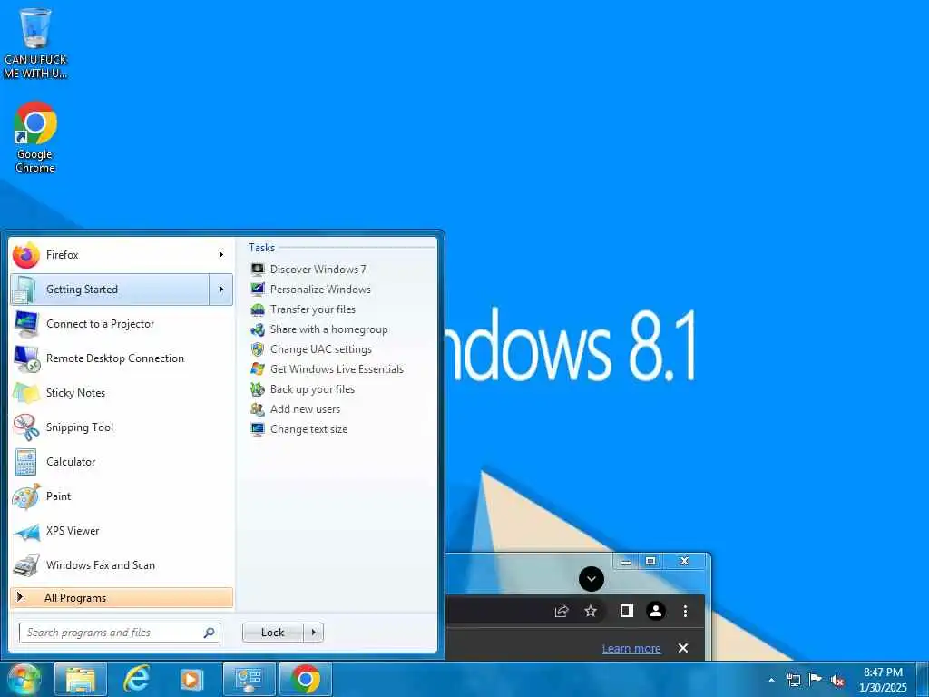Open Chrome's three-dot menu
Viewport: 929px width, 697px height.
click(x=686, y=611)
